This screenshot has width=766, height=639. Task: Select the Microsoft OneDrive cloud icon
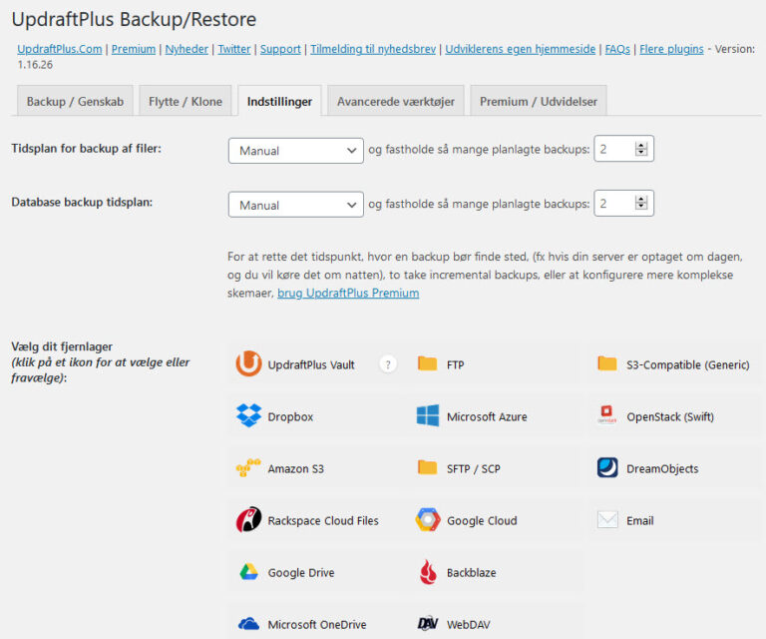coord(248,624)
